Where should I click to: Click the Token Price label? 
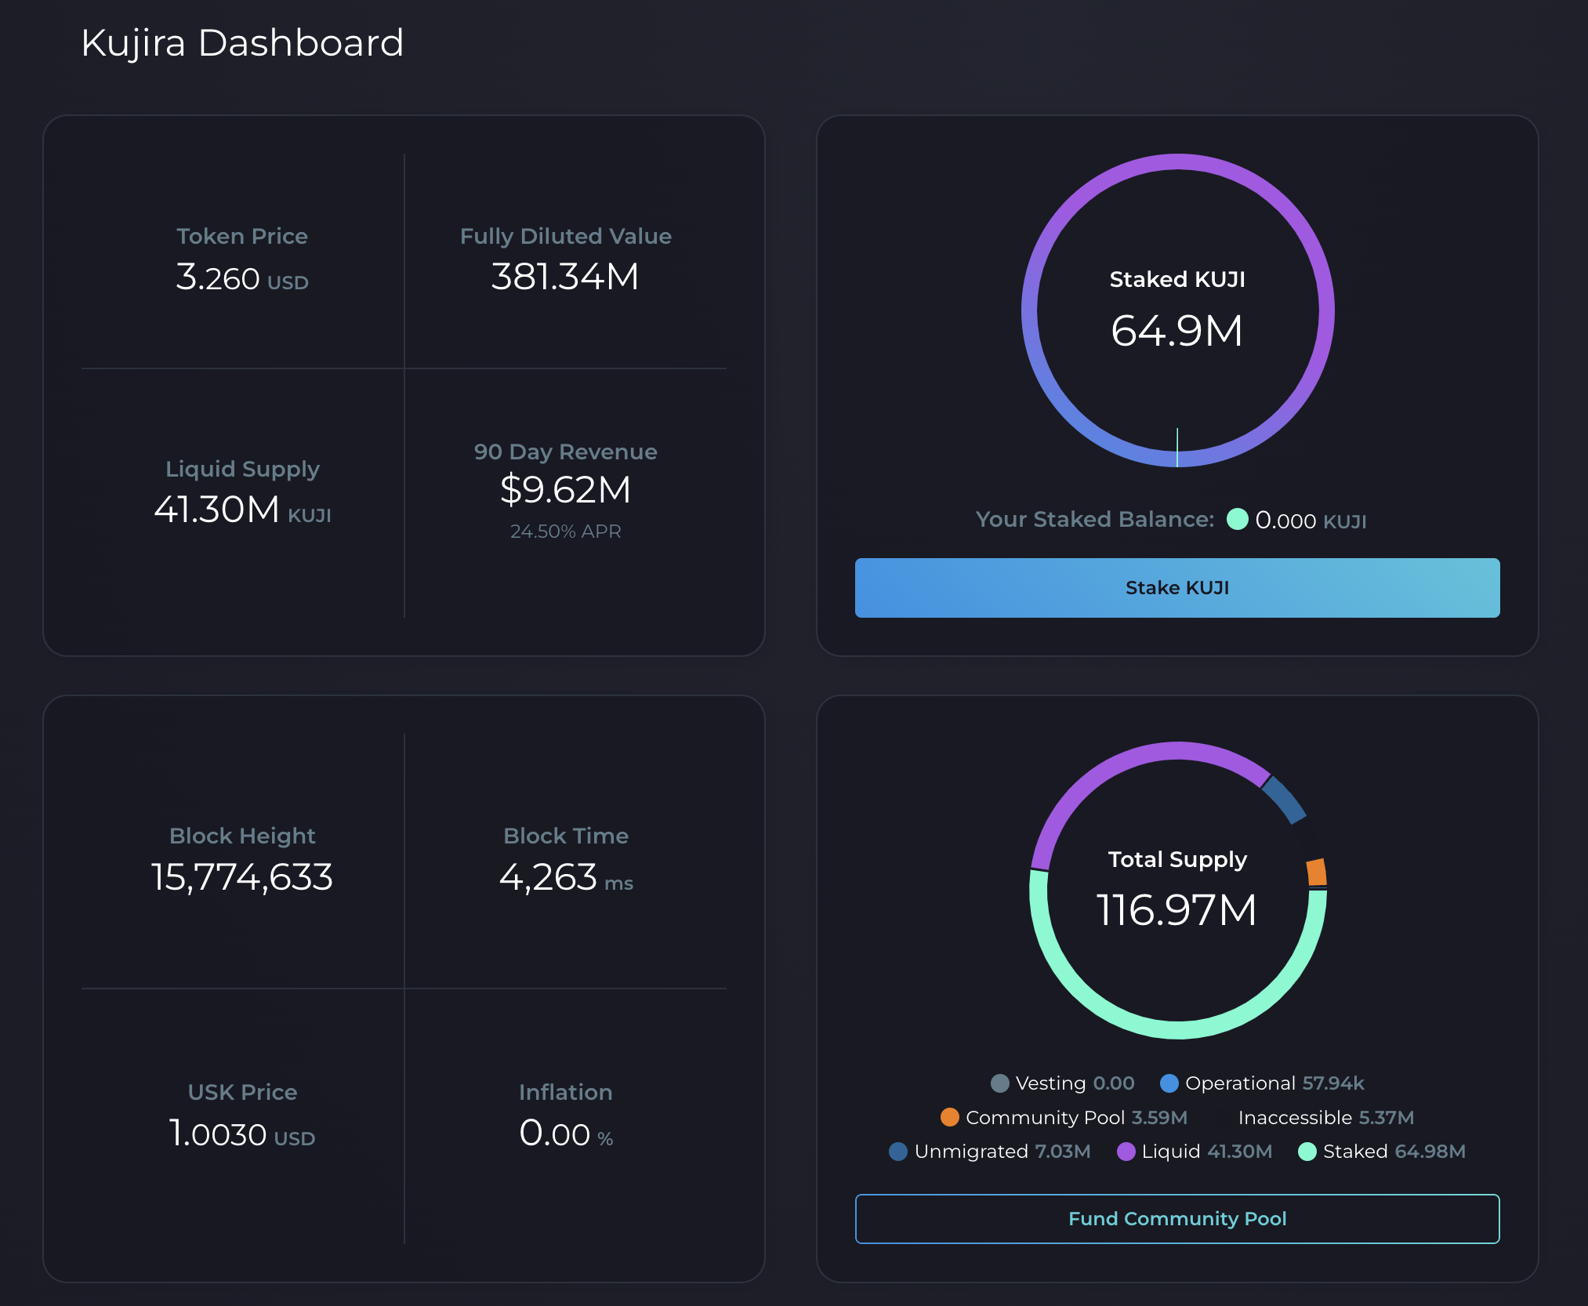[x=242, y=236]
